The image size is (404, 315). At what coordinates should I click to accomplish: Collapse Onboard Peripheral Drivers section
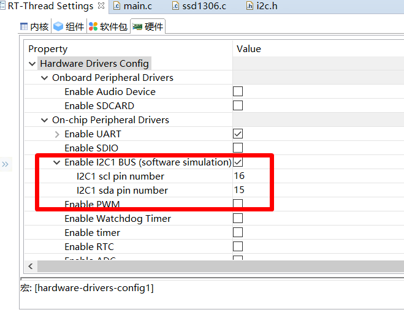[45, 78]
